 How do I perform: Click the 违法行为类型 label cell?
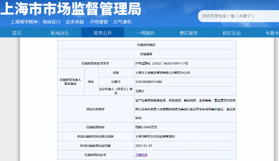(x=96, y=109)
